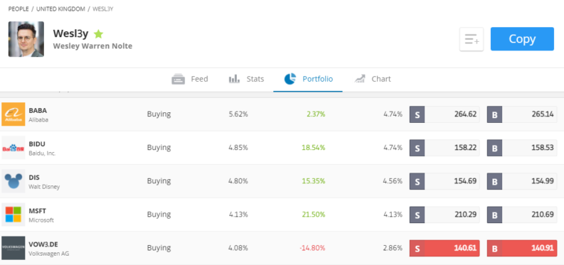Click the Microsoft logo icon
This screenshot has width=564, height=265.
pos(14,215)
